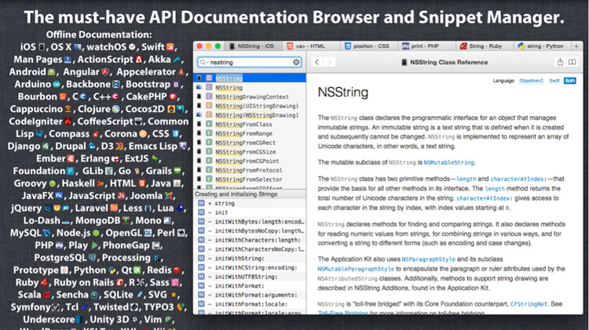Go forward in documentation history
The image size is (589, 330).
(329, 62)
